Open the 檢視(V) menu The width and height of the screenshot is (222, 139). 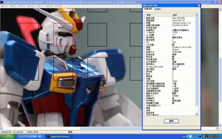coord(22,6)
